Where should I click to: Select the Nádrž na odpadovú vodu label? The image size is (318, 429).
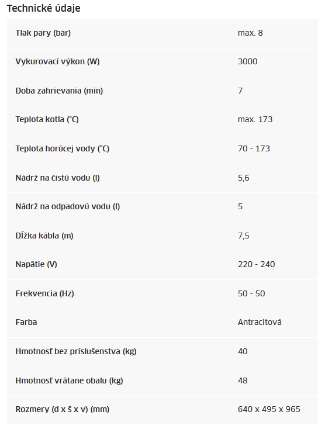68,206
